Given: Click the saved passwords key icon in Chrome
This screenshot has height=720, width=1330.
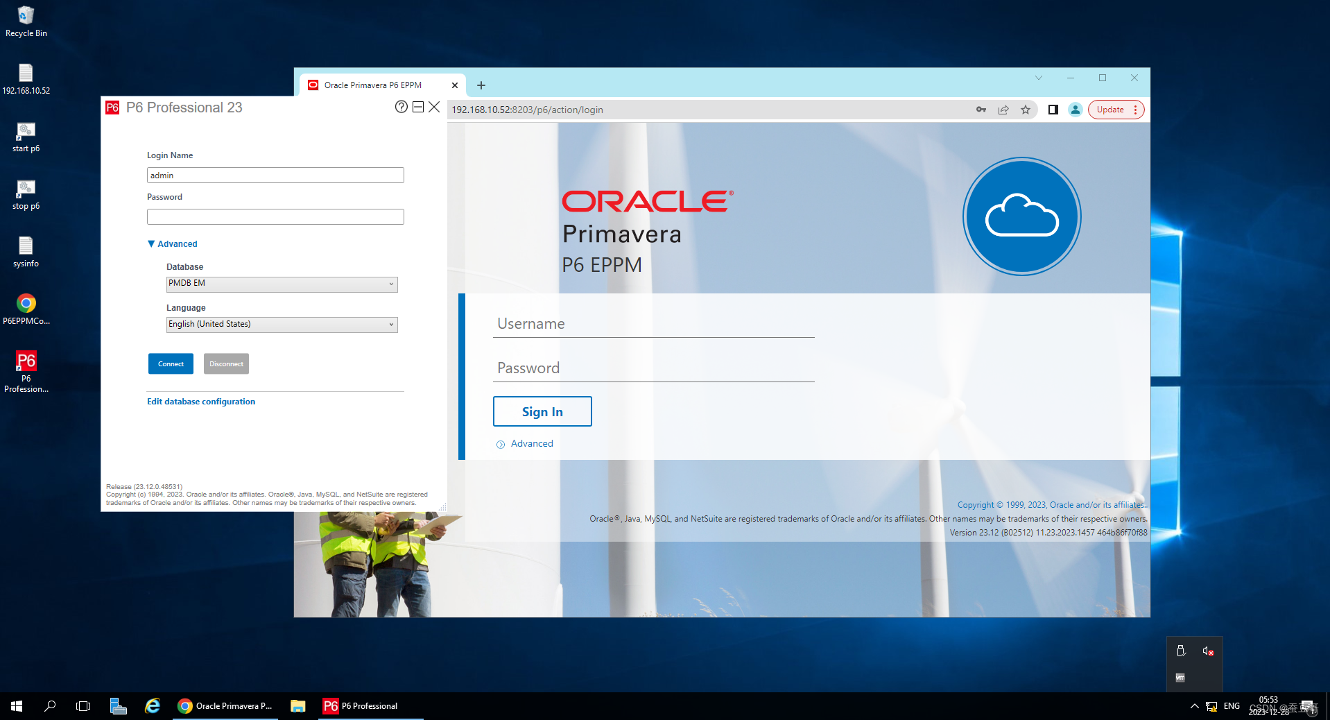Looking at the screenshot, I should [x=981, y=110].
